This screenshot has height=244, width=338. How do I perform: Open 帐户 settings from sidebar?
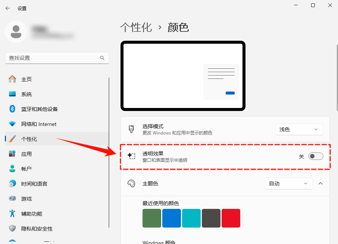(26, 169)
